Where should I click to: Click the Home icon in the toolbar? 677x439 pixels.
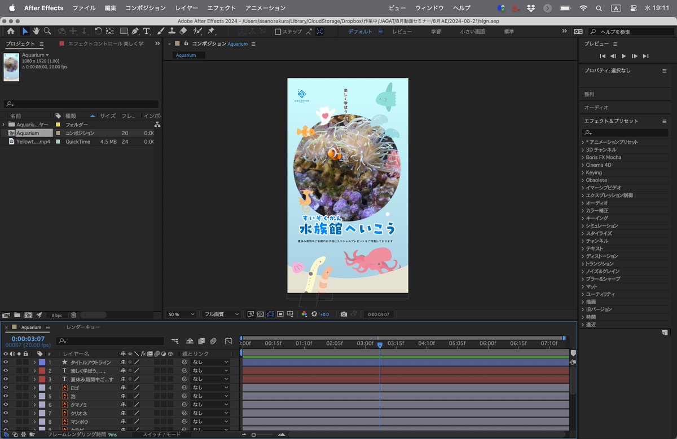pos(10,32)
